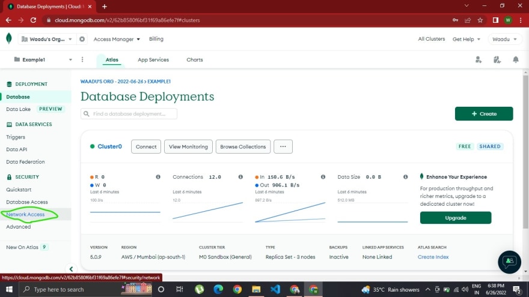
Task: Show info for Data Size metric
Action: click(406, 177)
